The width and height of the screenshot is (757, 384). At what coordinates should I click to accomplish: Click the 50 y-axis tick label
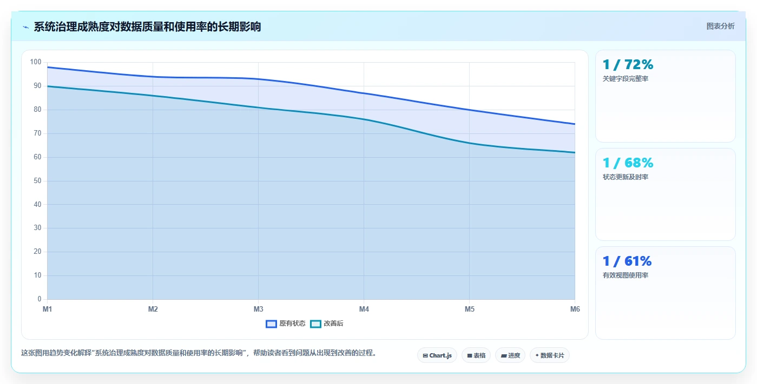[x=37, y=181]
